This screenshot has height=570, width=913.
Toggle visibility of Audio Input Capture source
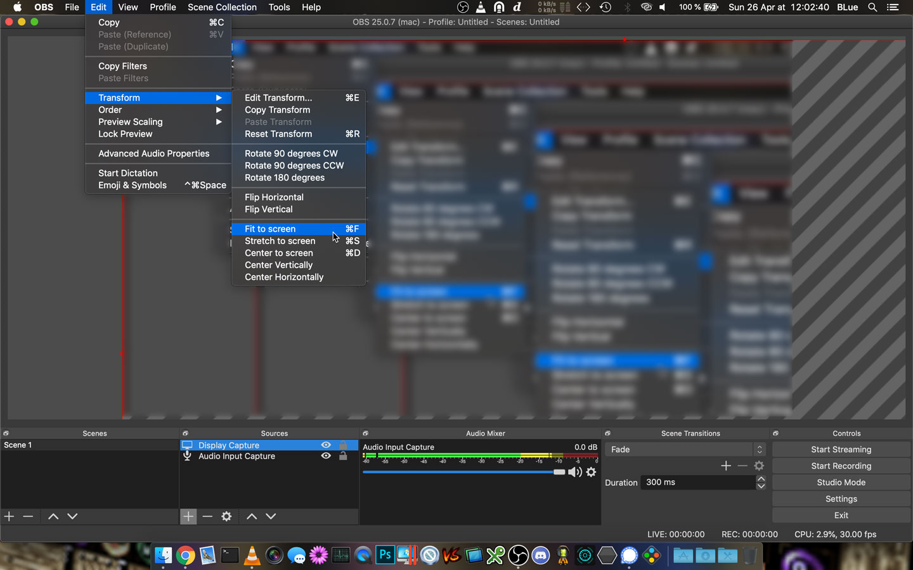point(326,456)
